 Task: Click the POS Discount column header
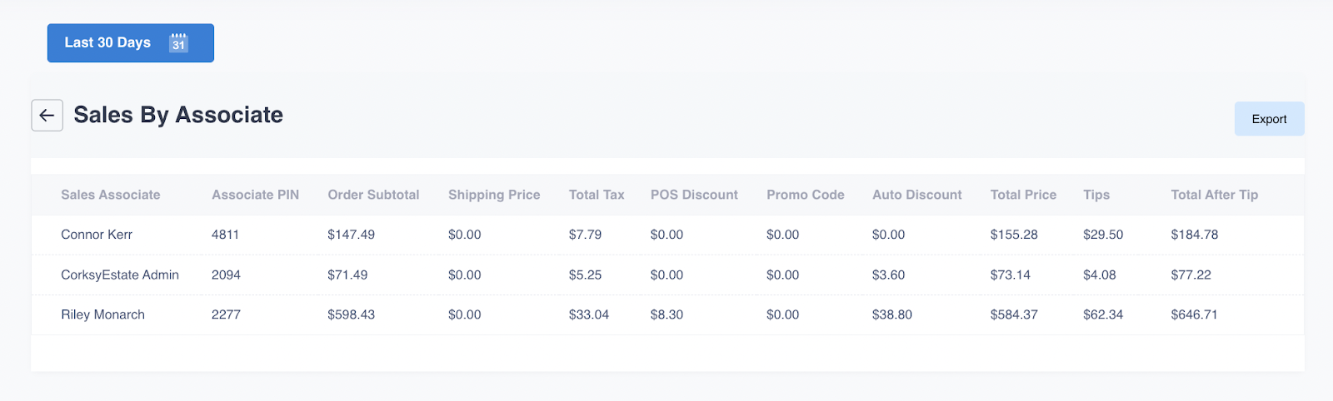tap(694, 195)
